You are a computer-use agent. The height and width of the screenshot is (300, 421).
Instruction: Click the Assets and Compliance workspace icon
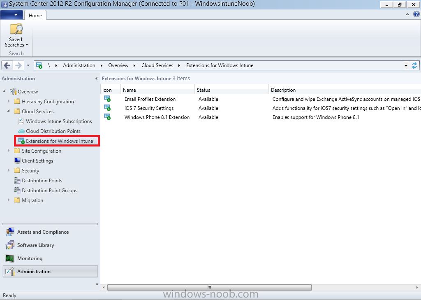[10, 232]
